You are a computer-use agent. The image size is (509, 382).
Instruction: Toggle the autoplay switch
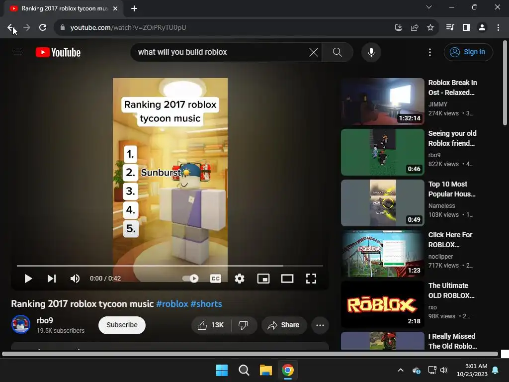190,279
